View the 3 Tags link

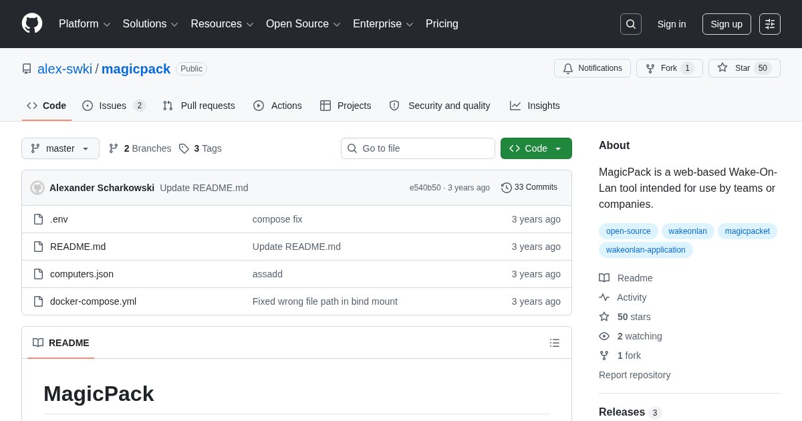pyautogui.click(x=200, y=148)
